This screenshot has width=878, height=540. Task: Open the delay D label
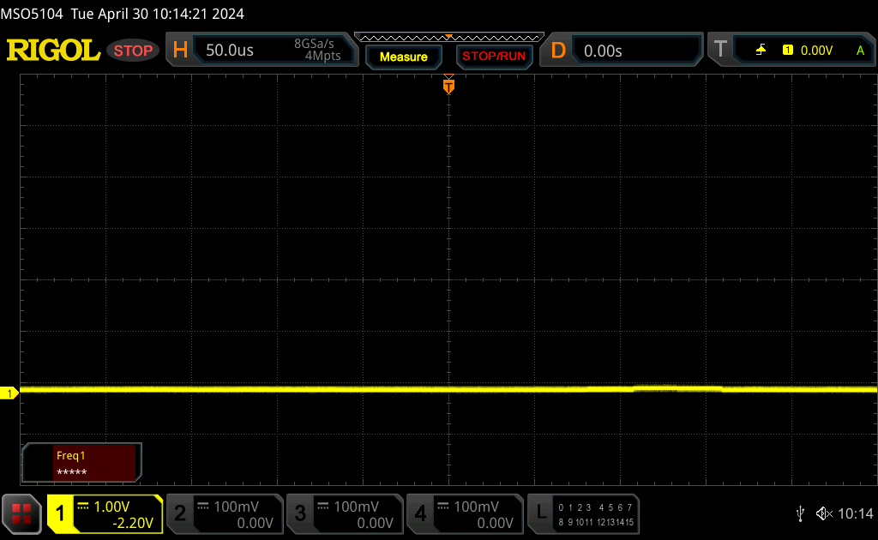pyautogui.click(x=558, y=51)
